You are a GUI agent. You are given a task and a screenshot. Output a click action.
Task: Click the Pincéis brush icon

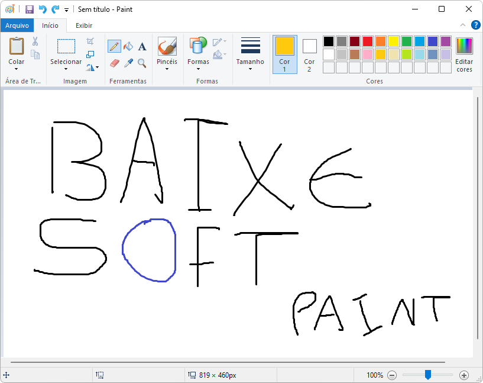point(167,46)
